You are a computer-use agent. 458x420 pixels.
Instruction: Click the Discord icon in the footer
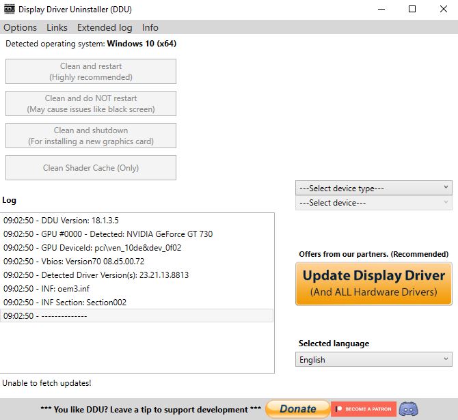[x=408, y=409]
